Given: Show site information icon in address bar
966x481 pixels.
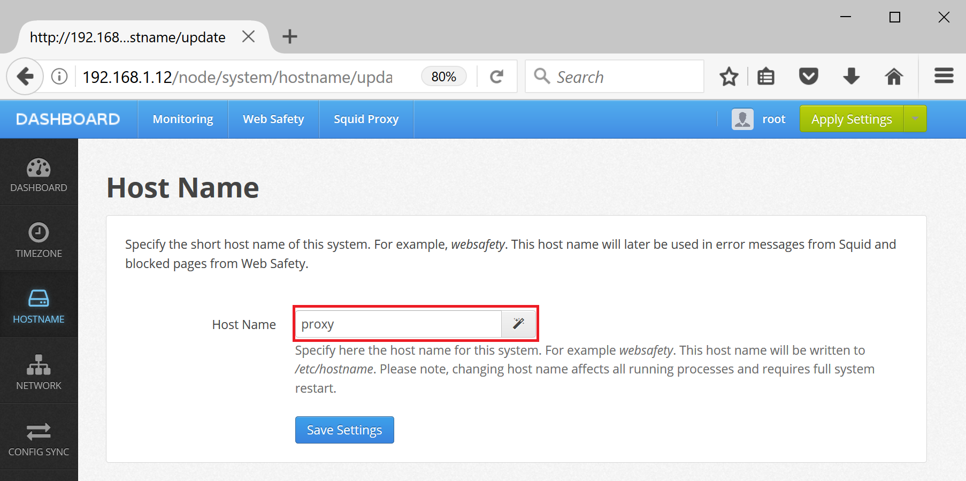Looking at the screenshot, I should pos(59,77).
